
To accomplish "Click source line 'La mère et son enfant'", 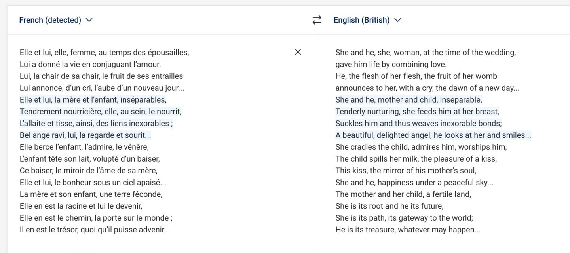I will [x=91, y=194].
